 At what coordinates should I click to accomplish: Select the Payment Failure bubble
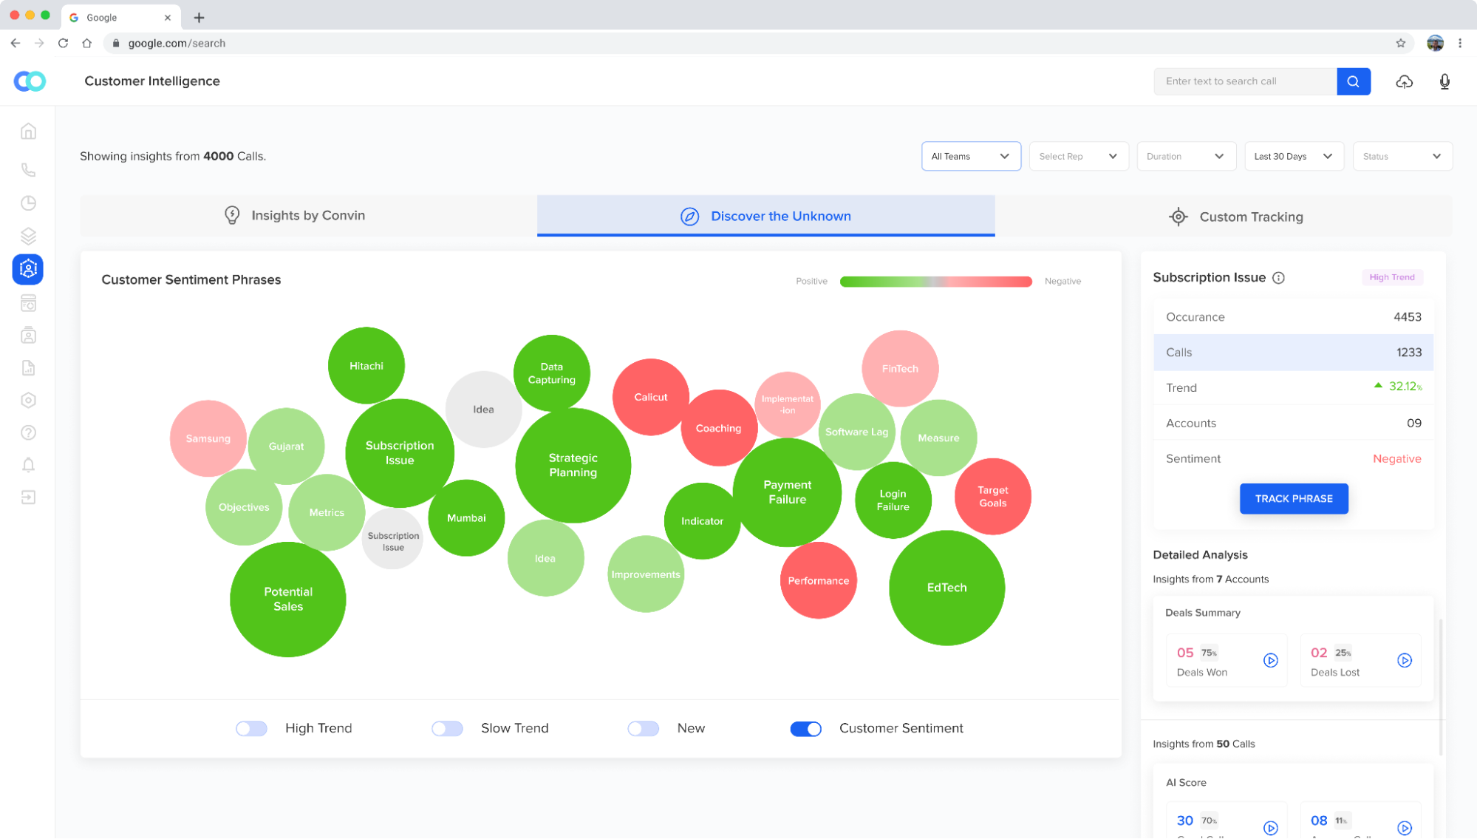click(787, 492)
